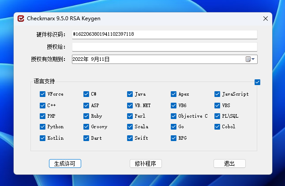Disable JavaScript language support

(217, 94)
